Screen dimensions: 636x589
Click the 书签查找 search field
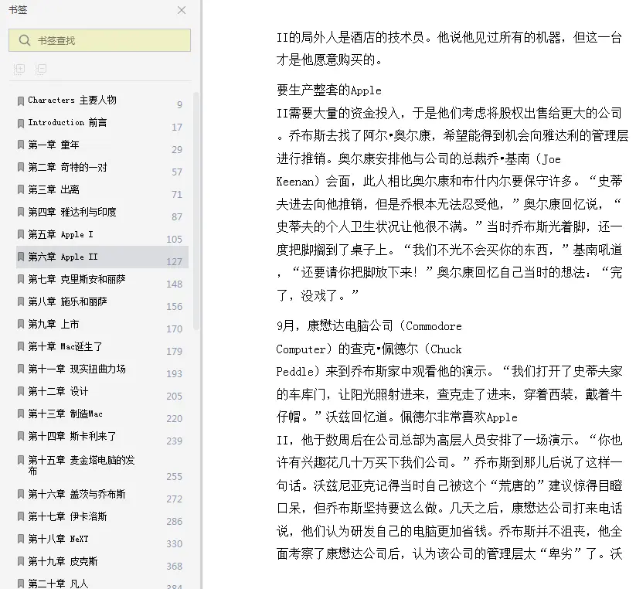(100, 40)
